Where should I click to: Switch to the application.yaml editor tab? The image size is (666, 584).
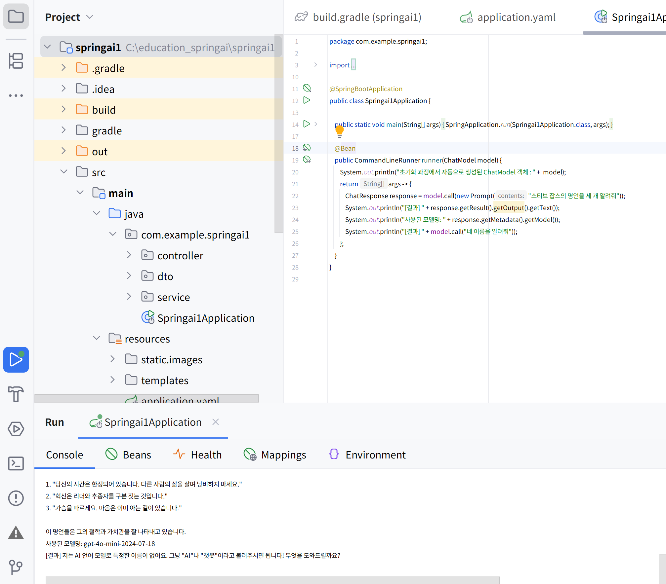point(508,17)
